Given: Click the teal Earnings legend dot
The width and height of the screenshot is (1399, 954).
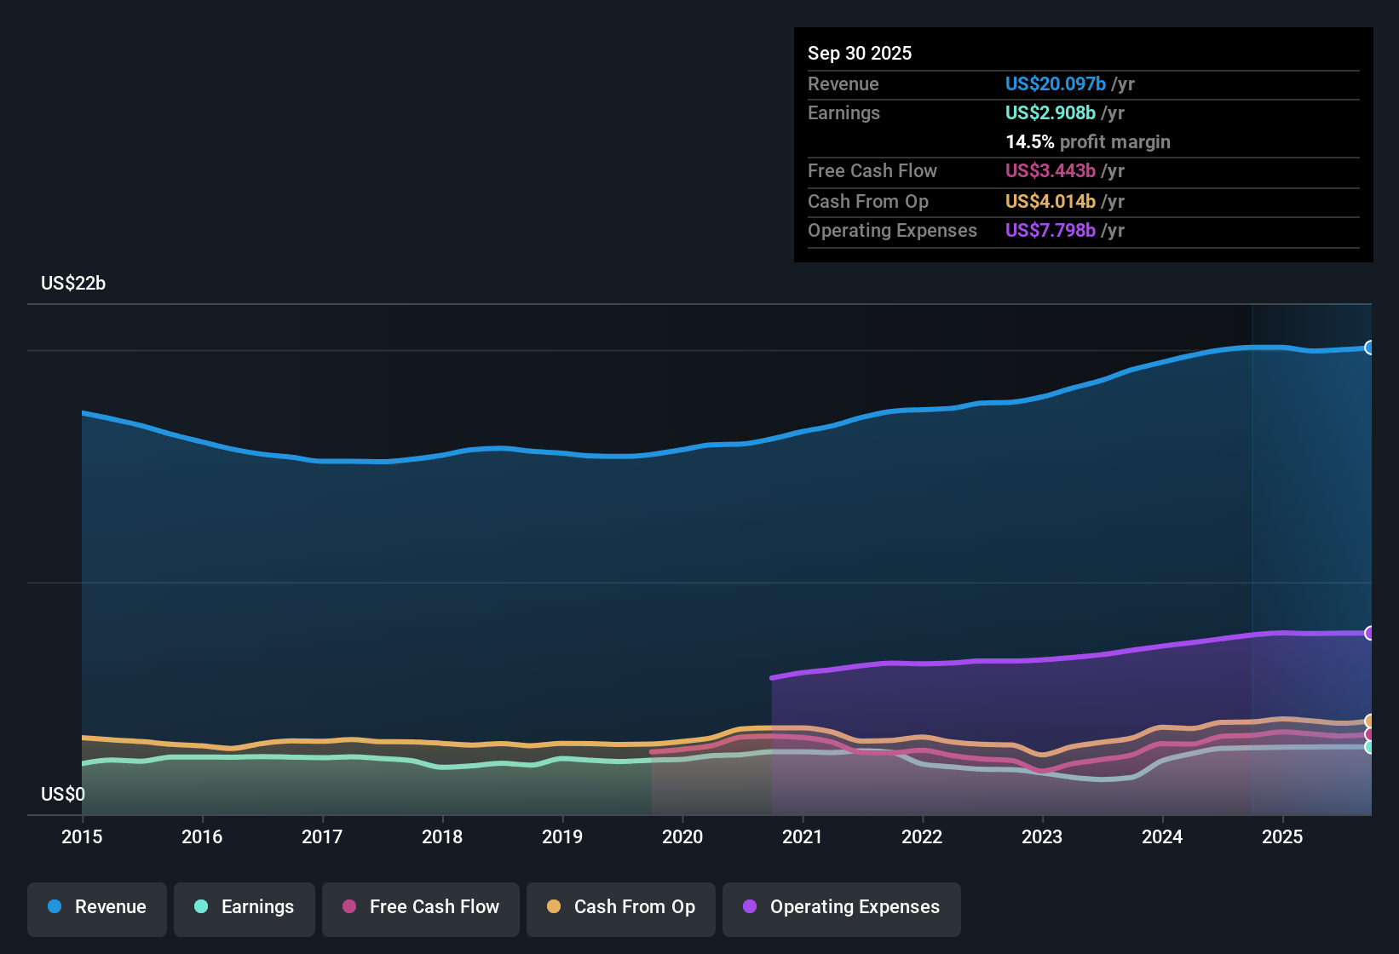Looking at the screenshot, I should (201, 907).
